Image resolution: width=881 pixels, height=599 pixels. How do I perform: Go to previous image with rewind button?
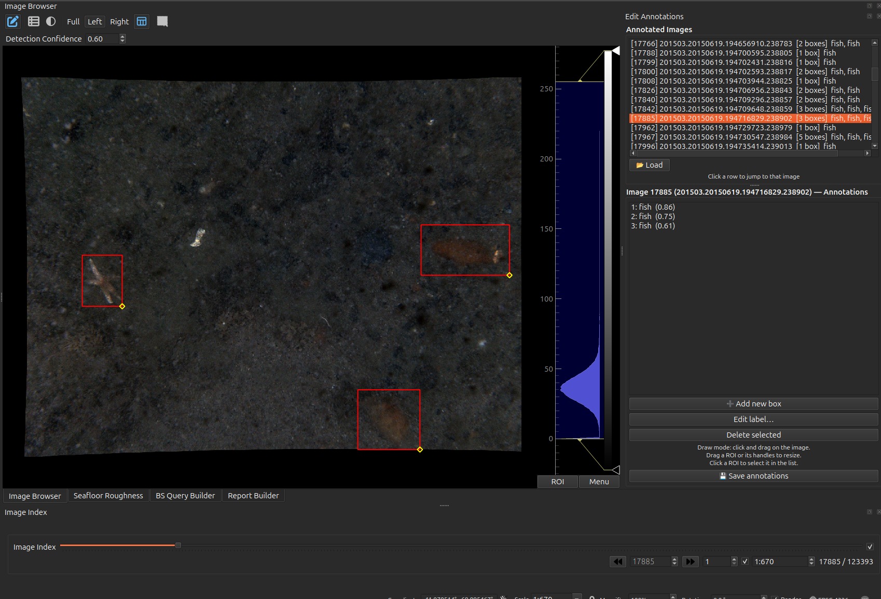[x=618, y=562]
